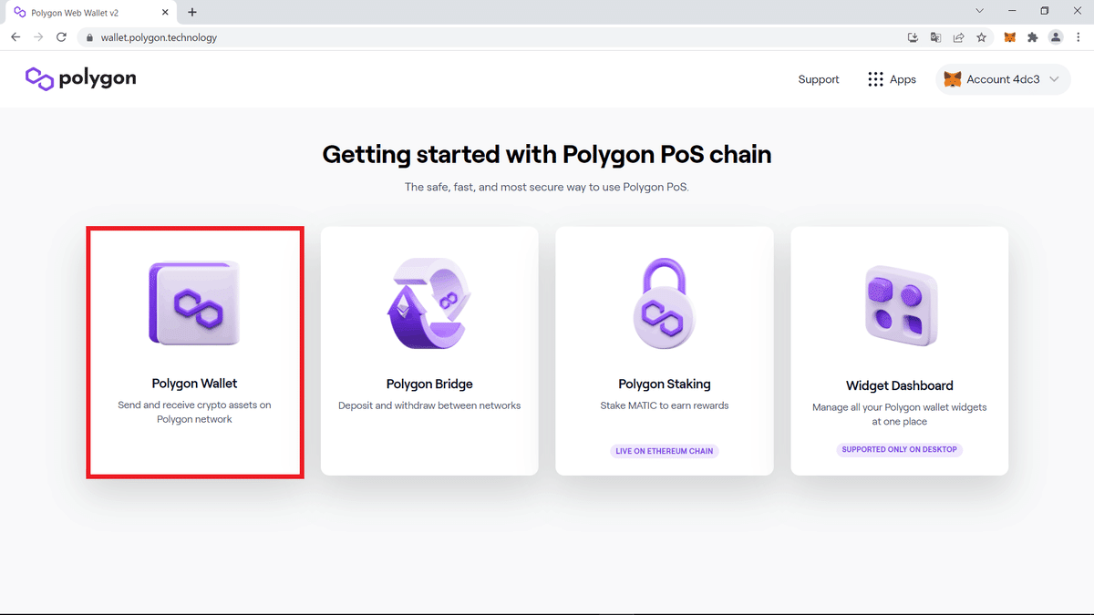
Task: Open the Polygon Staking padlock icon
Action: [x=664, y=303]
